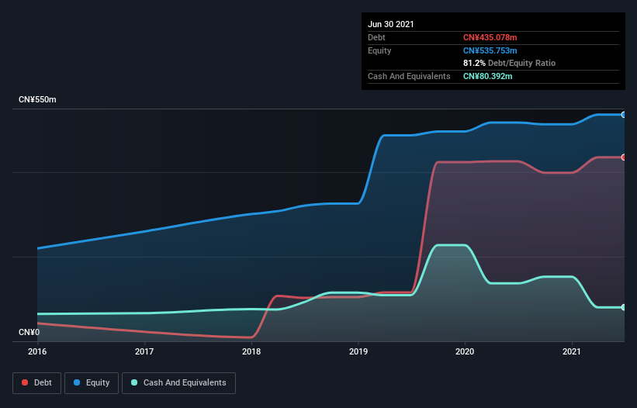Click the tooltip Debt row label
The image size is (637, 408).
(376, 37)
